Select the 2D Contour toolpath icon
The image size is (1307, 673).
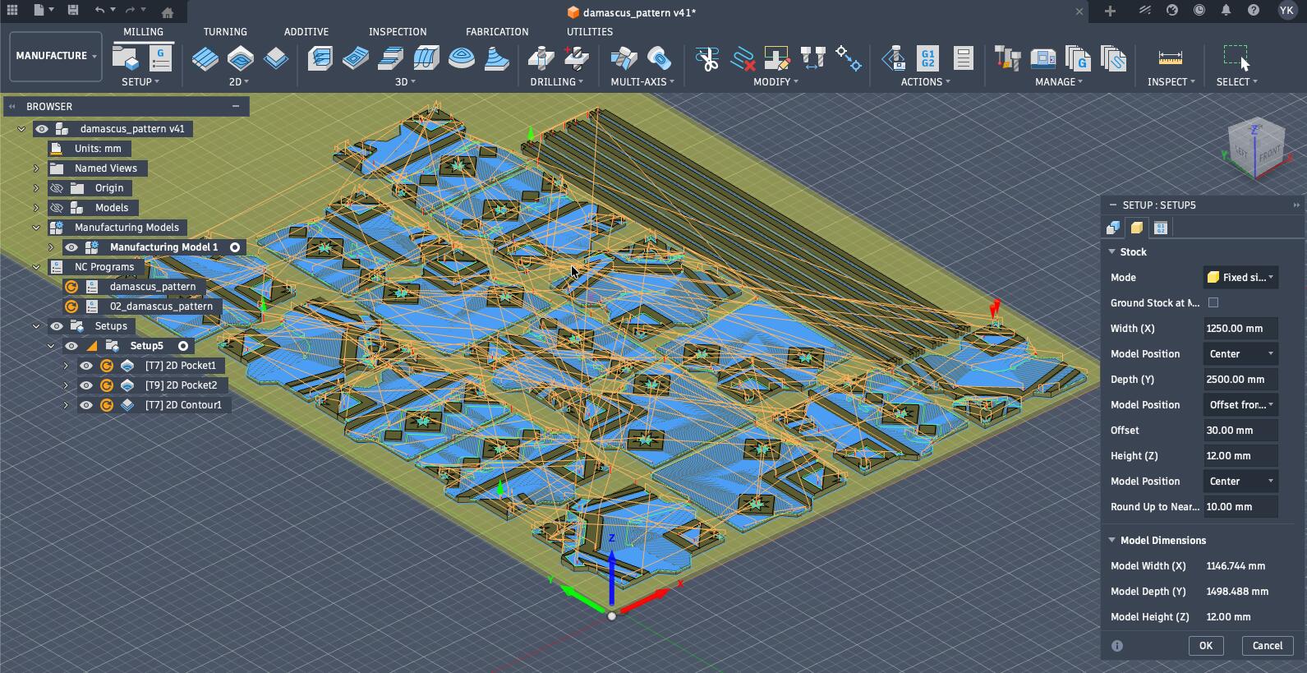(276, 58)
